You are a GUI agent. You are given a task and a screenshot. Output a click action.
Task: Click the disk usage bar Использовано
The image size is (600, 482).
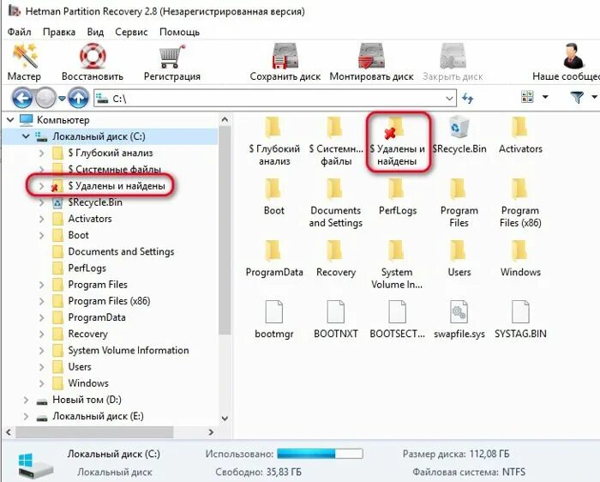point(320,454)
